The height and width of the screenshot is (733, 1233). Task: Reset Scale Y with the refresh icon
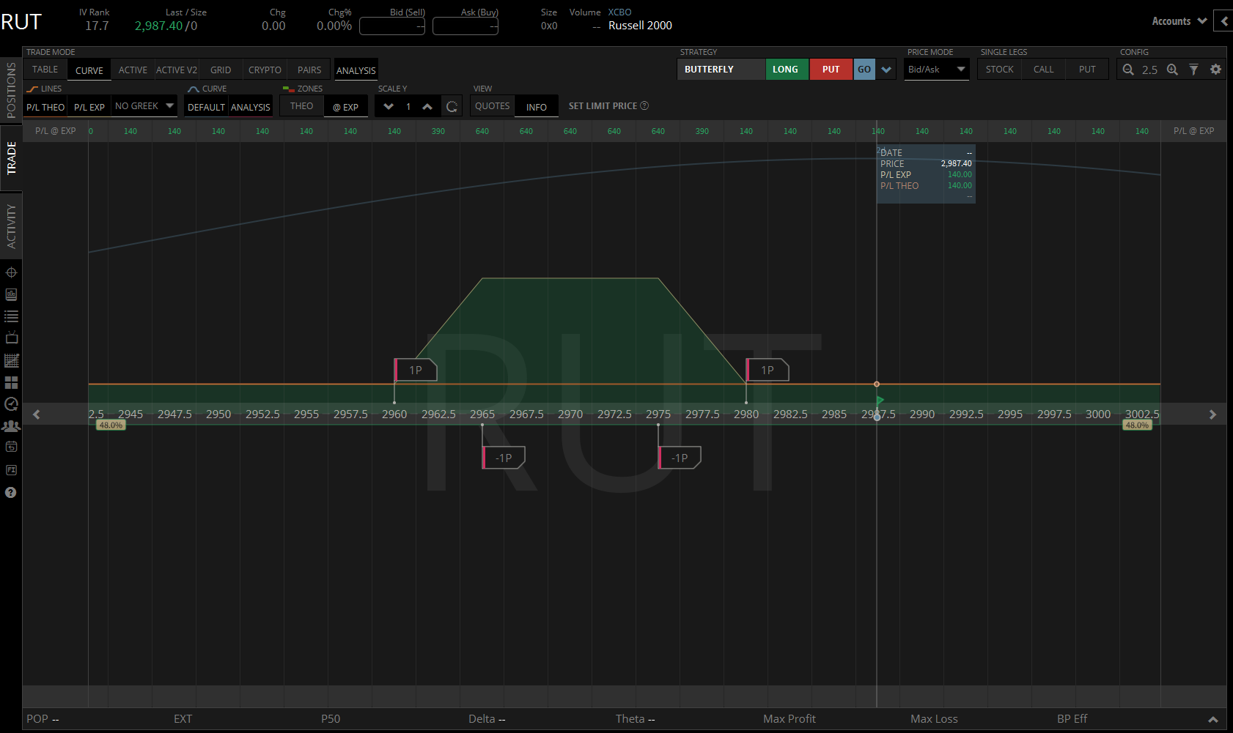452,107
